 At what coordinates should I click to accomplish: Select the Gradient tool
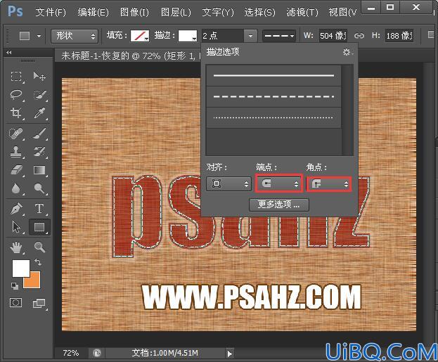pos(39,170)
